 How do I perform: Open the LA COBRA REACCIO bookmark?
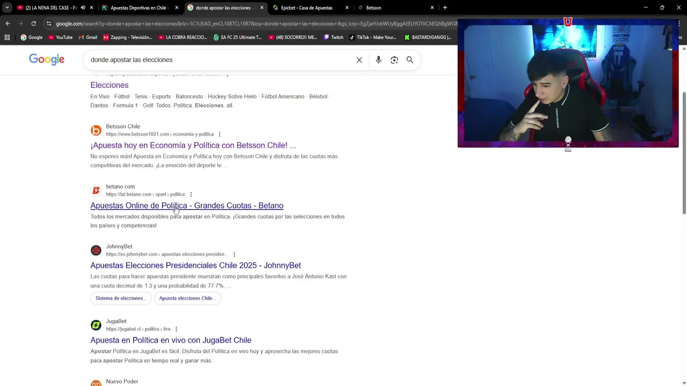point(182,37)
